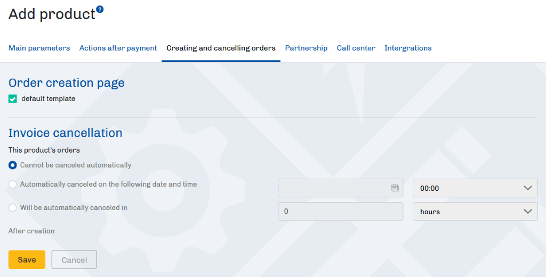Focus the cancel-in number field showing 0

[x=340, y=212]
